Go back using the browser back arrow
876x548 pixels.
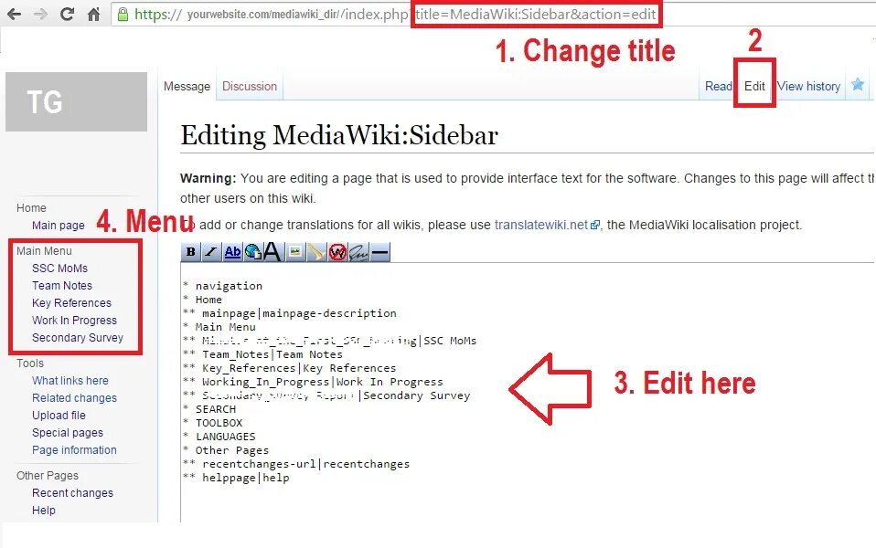14,14
